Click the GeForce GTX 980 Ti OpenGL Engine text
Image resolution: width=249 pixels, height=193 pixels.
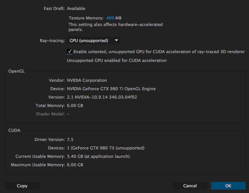(x=111, y=89)
